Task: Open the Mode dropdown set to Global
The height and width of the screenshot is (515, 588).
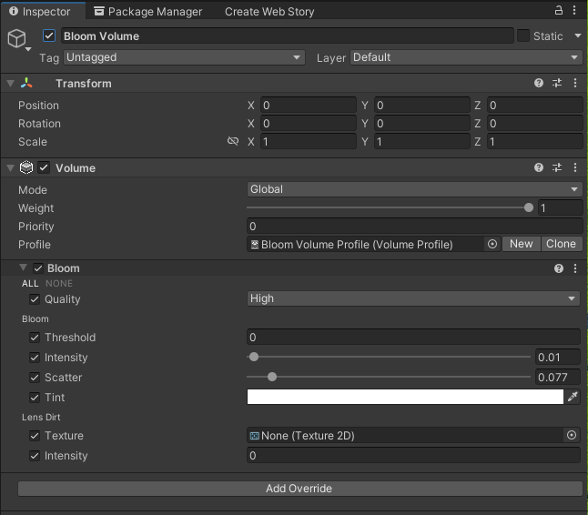Action: [x=414, y=189]
